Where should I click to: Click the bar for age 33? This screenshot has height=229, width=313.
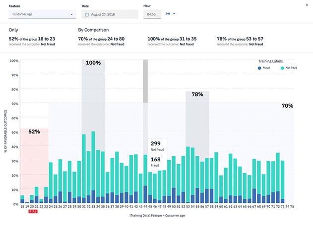point(93,167)
